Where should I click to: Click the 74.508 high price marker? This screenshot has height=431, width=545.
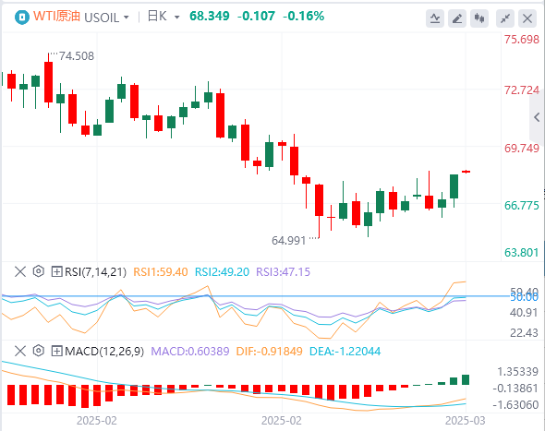[77, 56]
